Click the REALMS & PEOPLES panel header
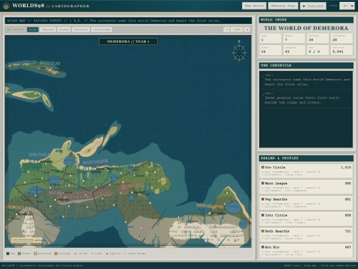This screenshot has width=358, height=269. [x=306, y=158]
